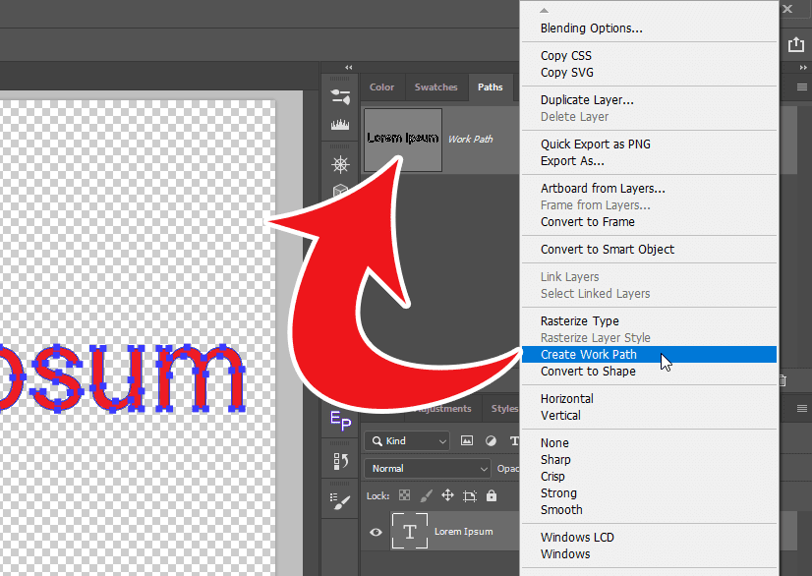Viewport: 812px width, 576px height.
Task: Close the window with the X button
Action: (x=787, y=9)
